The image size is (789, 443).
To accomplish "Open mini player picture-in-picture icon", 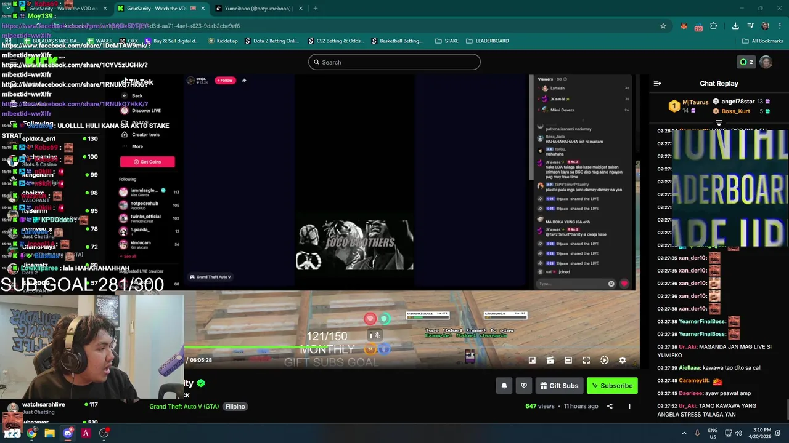I will tap(532, 361).
